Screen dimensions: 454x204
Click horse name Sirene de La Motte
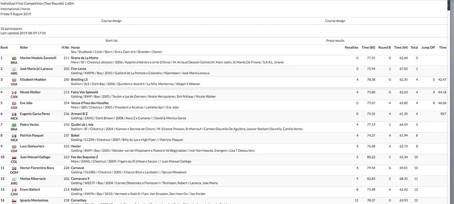[85, 58]
